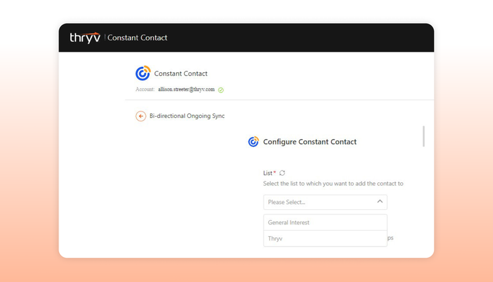
Task: Click the Constant Contact icon beside Configure heading
Action: pyautogui.click(x=254, y=142)
